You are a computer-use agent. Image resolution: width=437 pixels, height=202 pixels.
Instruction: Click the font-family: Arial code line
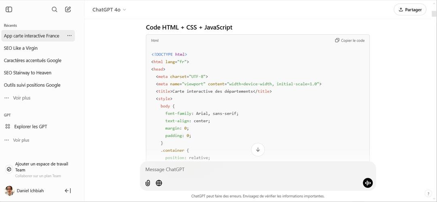click(x=202, y=114)
